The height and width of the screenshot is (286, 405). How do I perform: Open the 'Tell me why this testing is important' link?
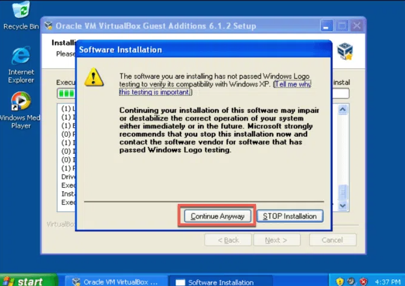[215, 88]
